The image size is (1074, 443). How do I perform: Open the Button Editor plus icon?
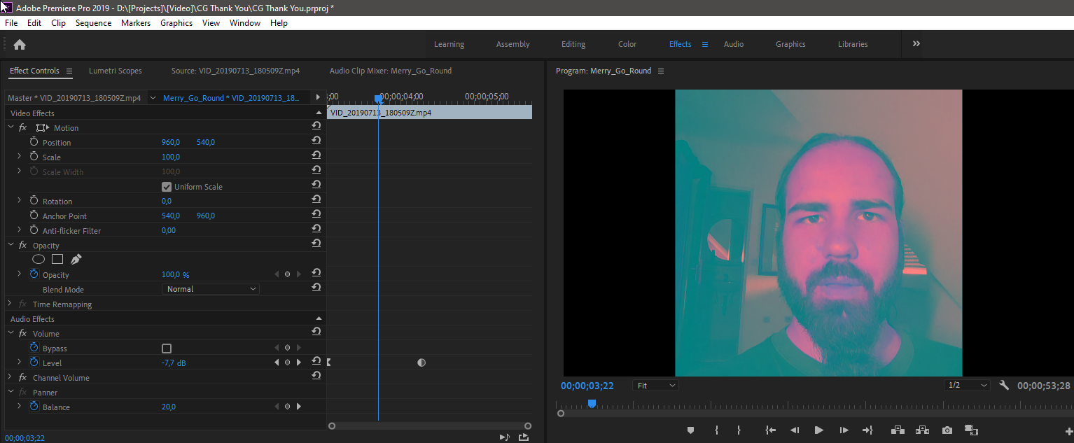tap(1068, 431)
